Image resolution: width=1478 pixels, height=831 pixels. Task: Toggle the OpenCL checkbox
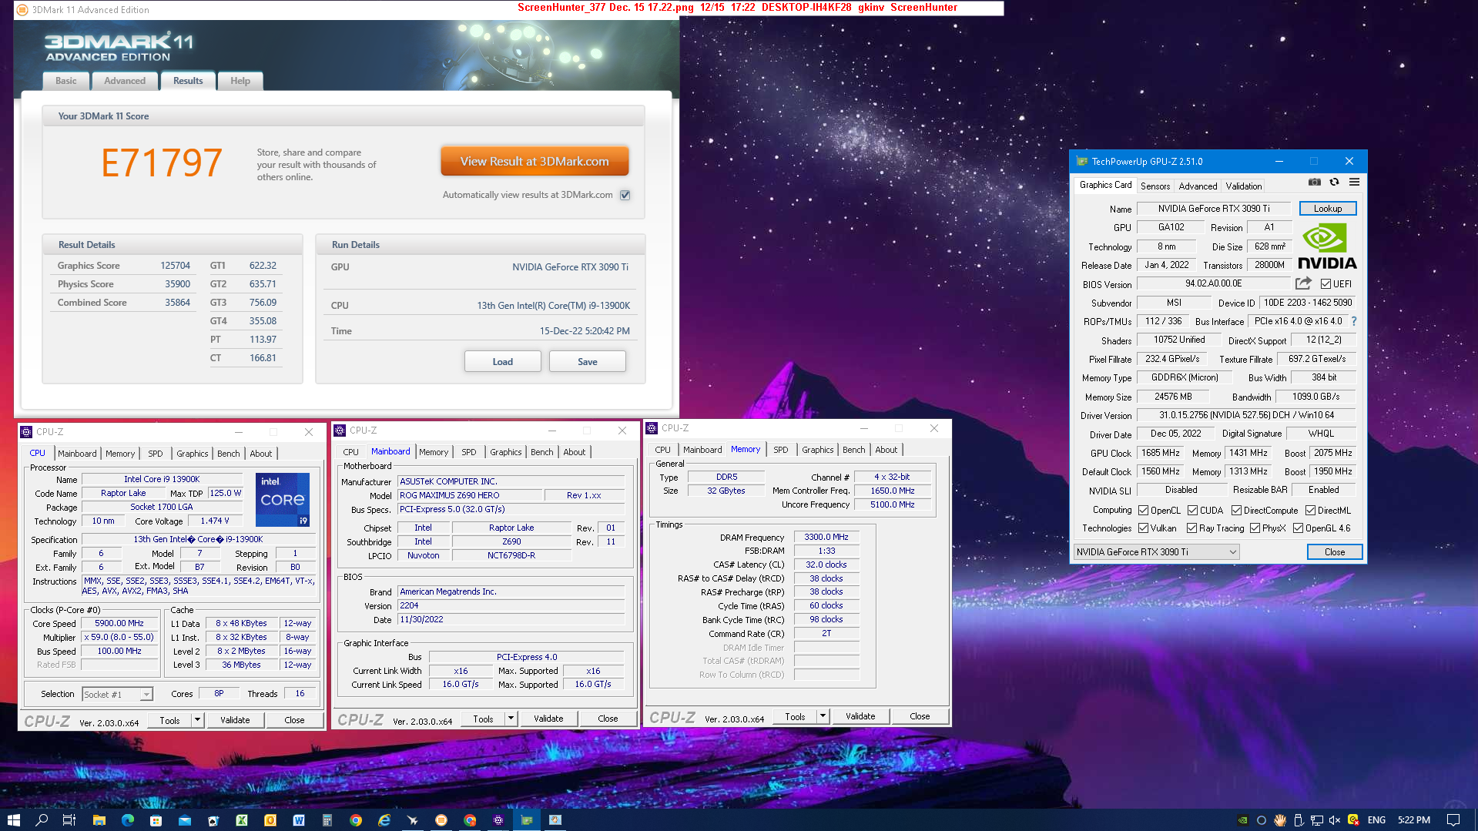1143,510
